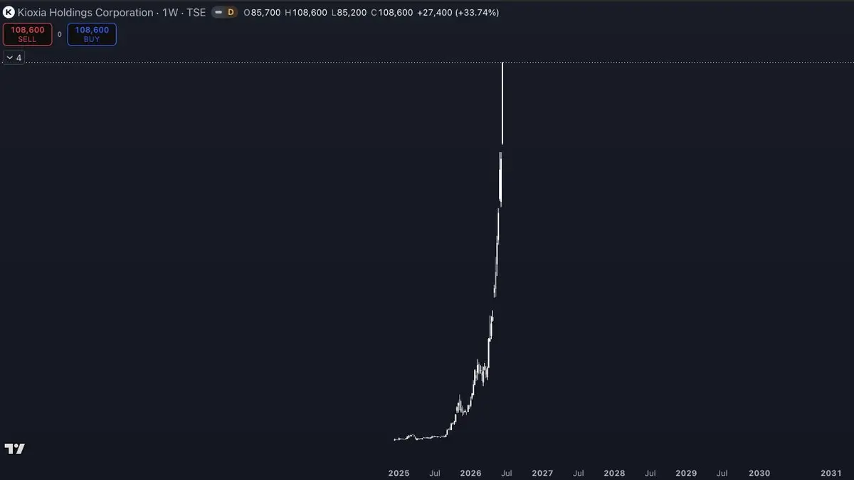The height and width of the screenshot is (480, 854).
Task: Click the 2027 label on time axis
Action: (x=542, y=473)
